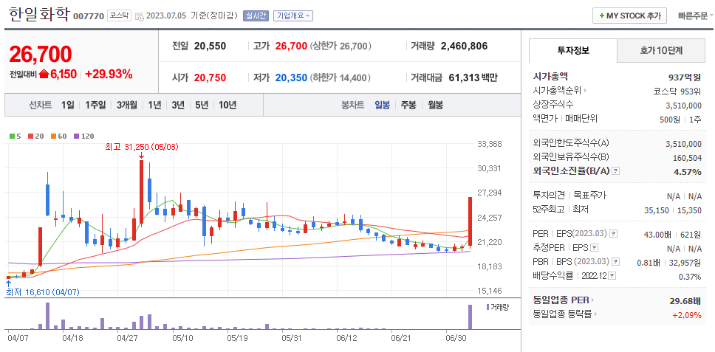Select the 1주일 line chart period

95,106
